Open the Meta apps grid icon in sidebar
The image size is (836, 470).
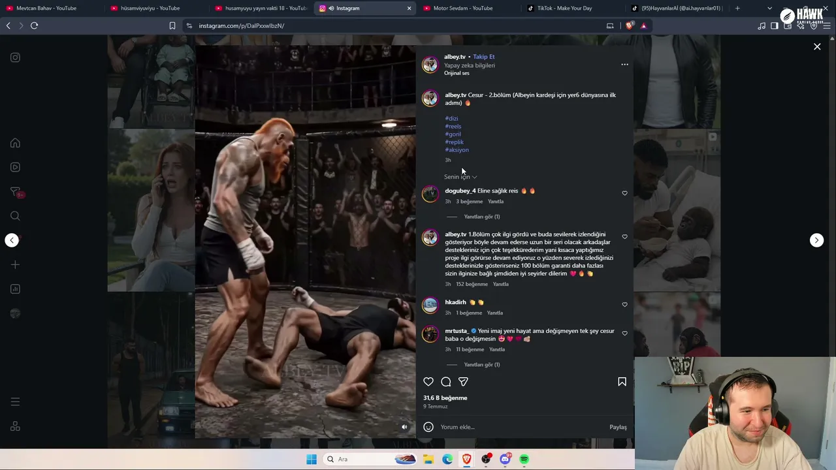pyautogui.click(x=15, y=426)
